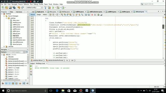166x93 pixels.
Task: Click the New File toolbar icon
Action: (x=3, y=7)
